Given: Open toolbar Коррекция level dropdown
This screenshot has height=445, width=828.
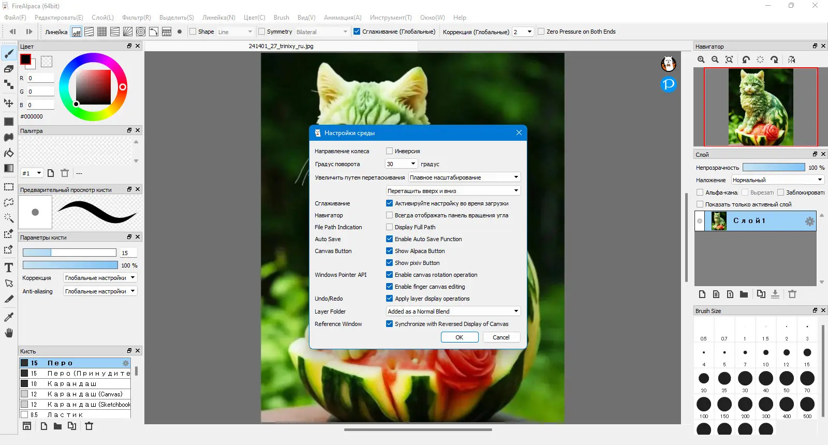Looking at the screenshot, I should pos(523,32).
